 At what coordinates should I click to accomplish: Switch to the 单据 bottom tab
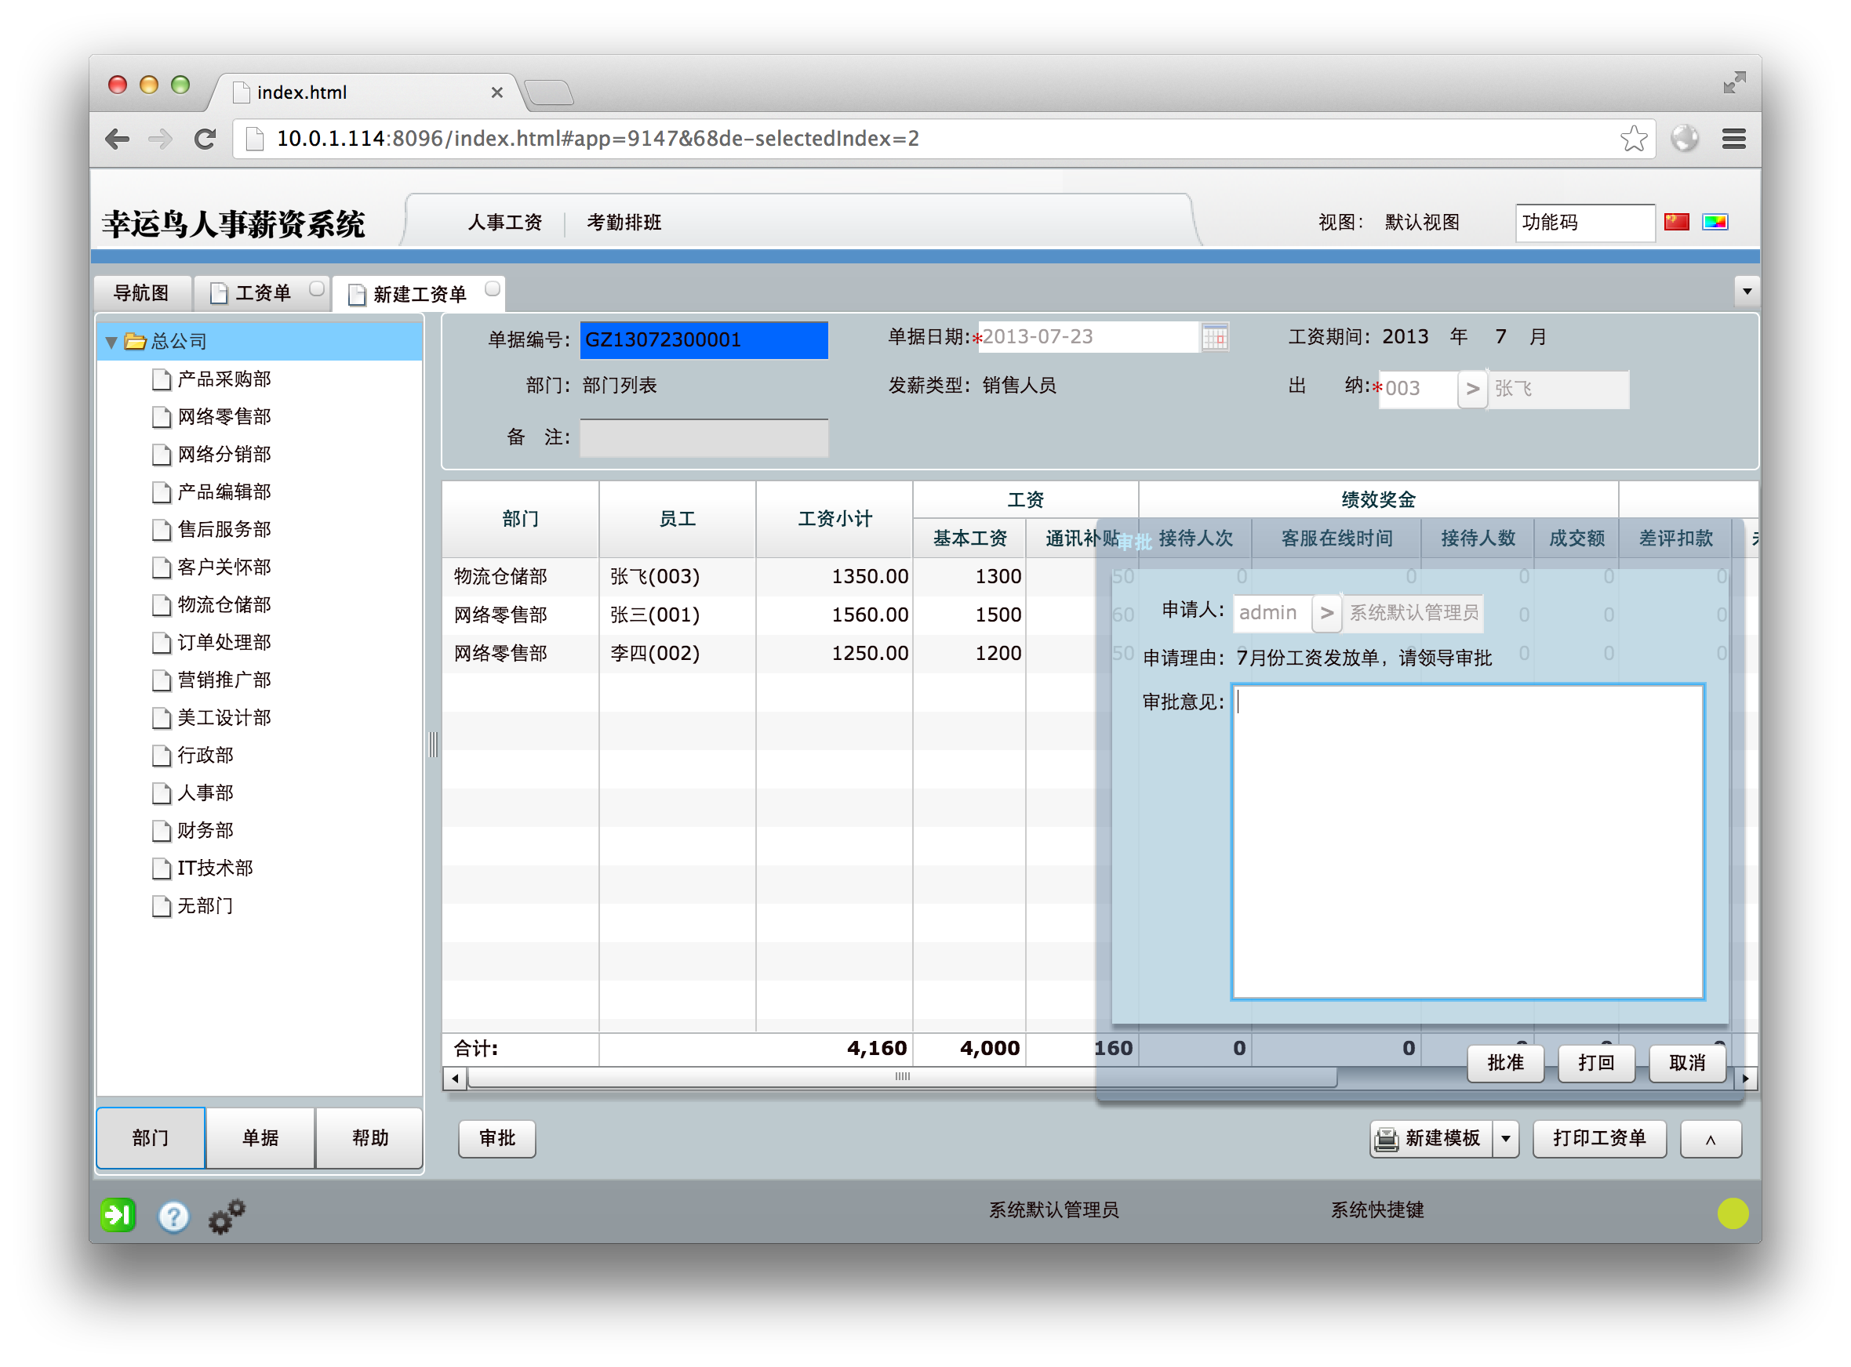click(x=260, y=1138)
